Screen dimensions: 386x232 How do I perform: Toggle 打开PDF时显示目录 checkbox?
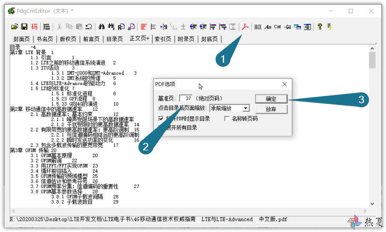coord(161,119)
